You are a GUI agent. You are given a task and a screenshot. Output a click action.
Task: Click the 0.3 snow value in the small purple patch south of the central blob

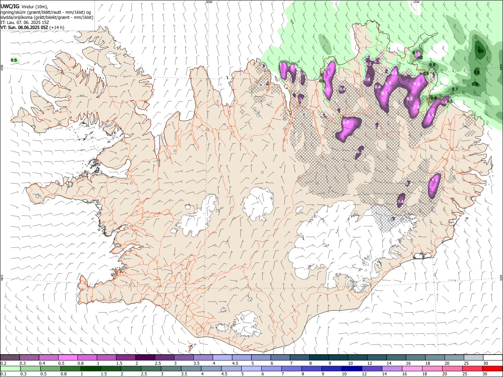click(360, 152)
